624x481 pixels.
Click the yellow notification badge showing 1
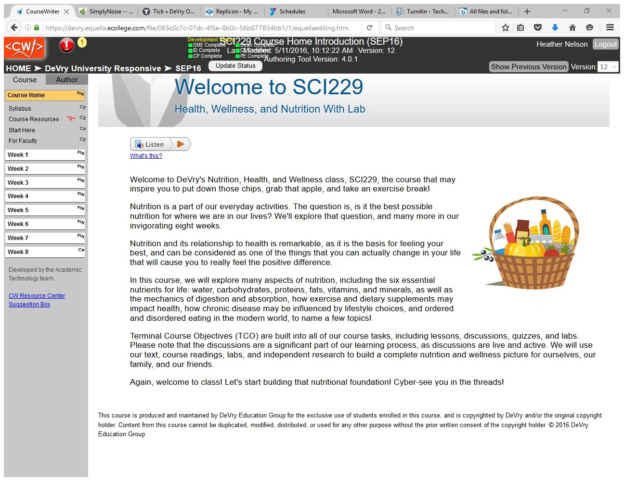82,42
